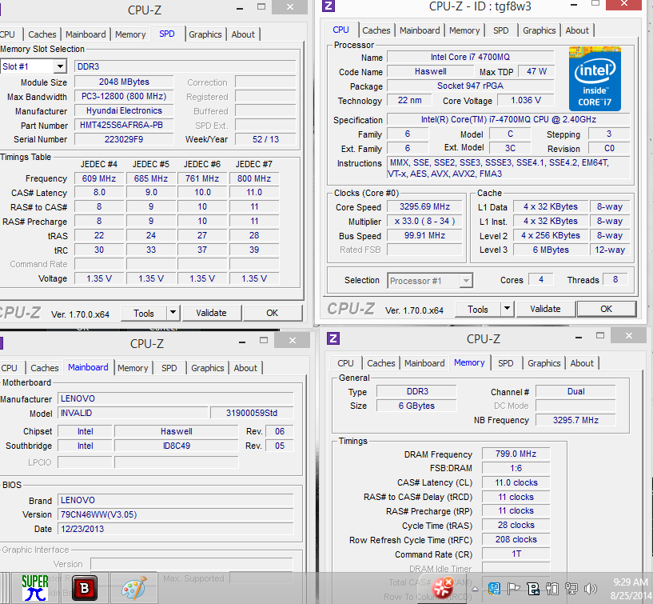Select the 208 clocks tRFC value

pyautogui.click(x=516, y=539)
